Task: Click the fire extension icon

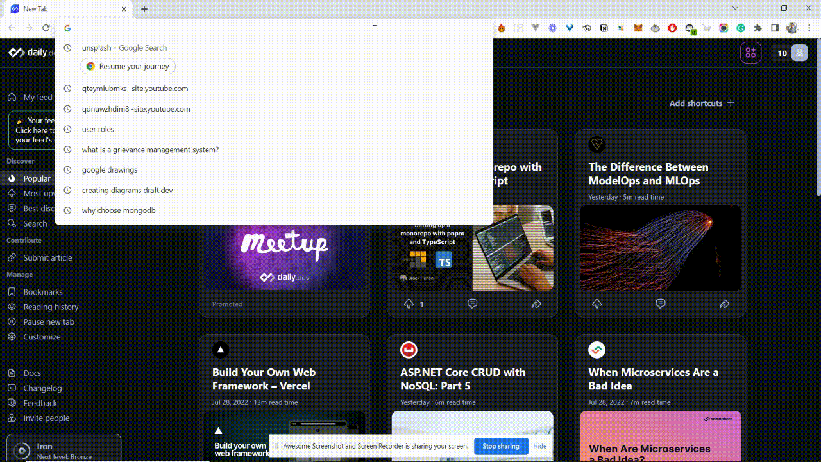Action: pos(502,28)
